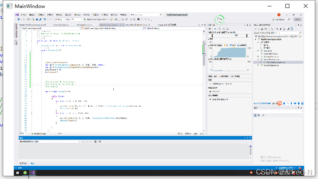The height and width of the screenshot is (179, 318).
Task: Click the left handle of the diagnostic timeline
Action: 212,36
